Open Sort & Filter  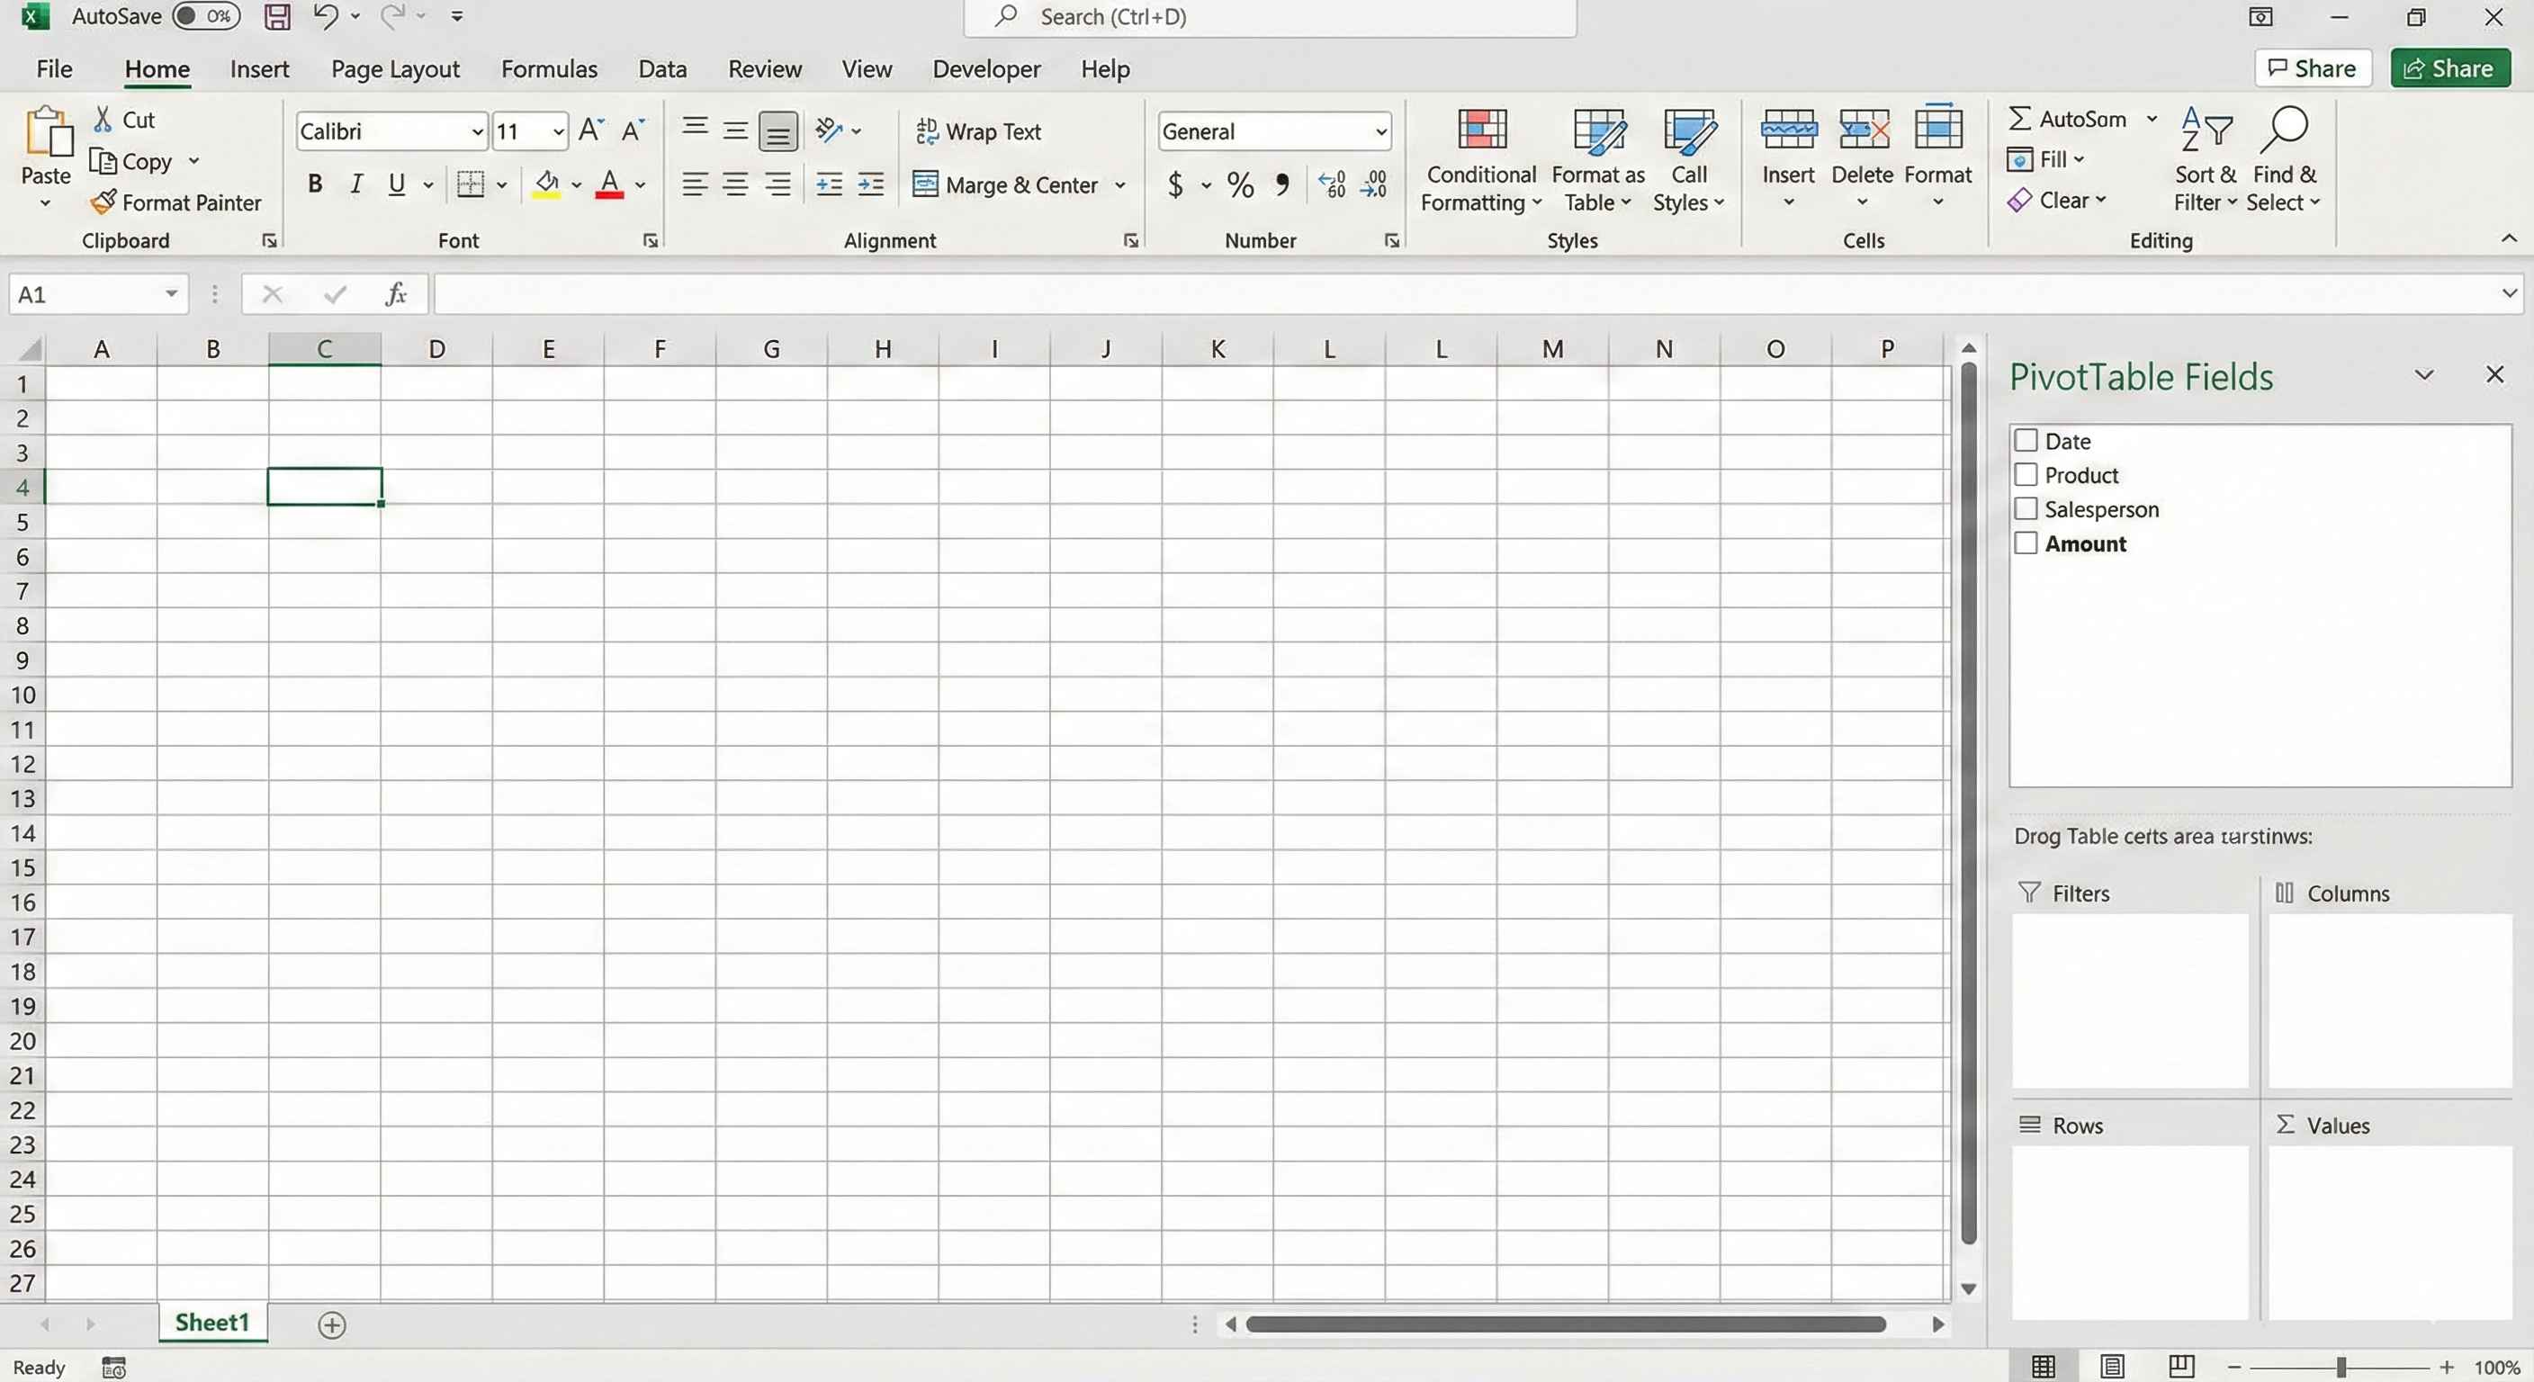coord(2204,162)
